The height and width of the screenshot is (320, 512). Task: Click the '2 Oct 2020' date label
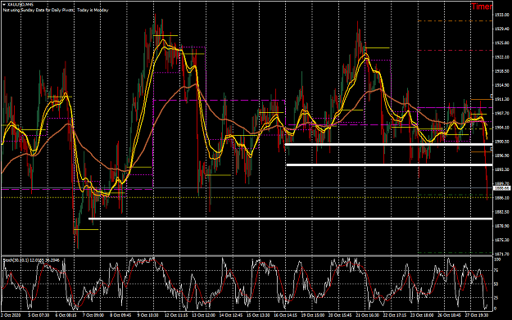tap(11, 315)
